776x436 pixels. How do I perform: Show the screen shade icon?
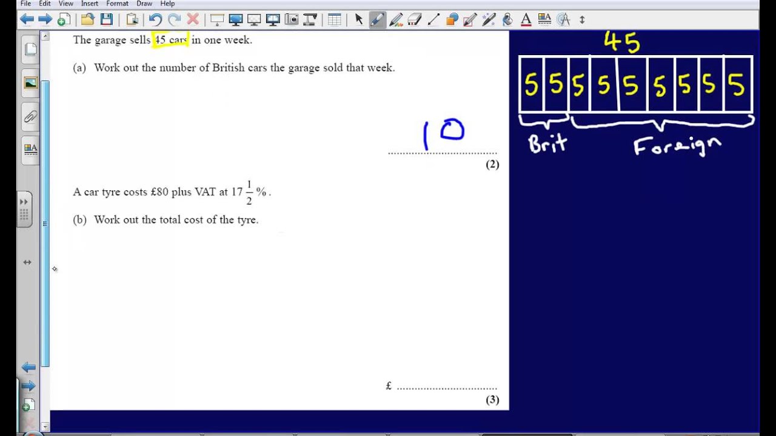(216, 19)
